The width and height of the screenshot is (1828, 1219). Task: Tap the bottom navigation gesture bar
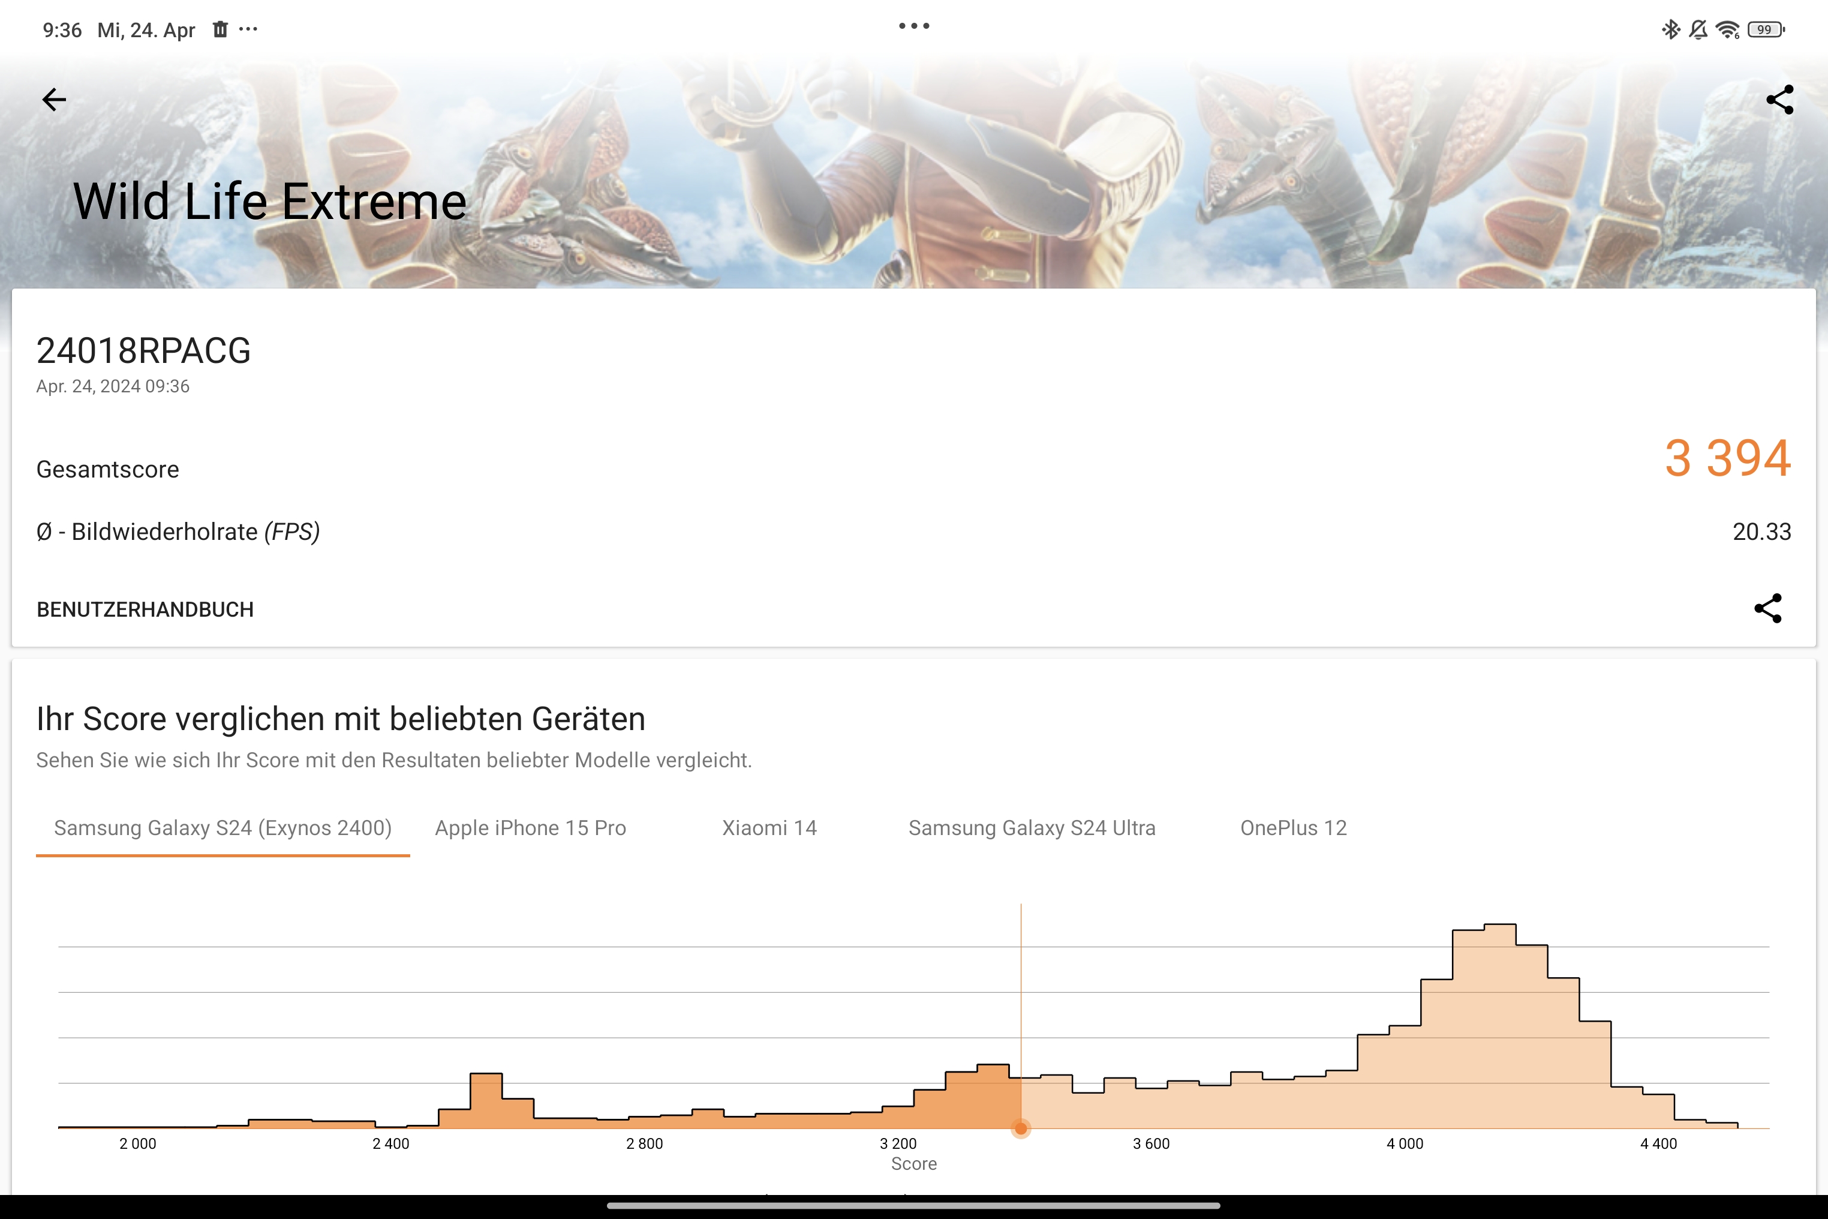913,1206
